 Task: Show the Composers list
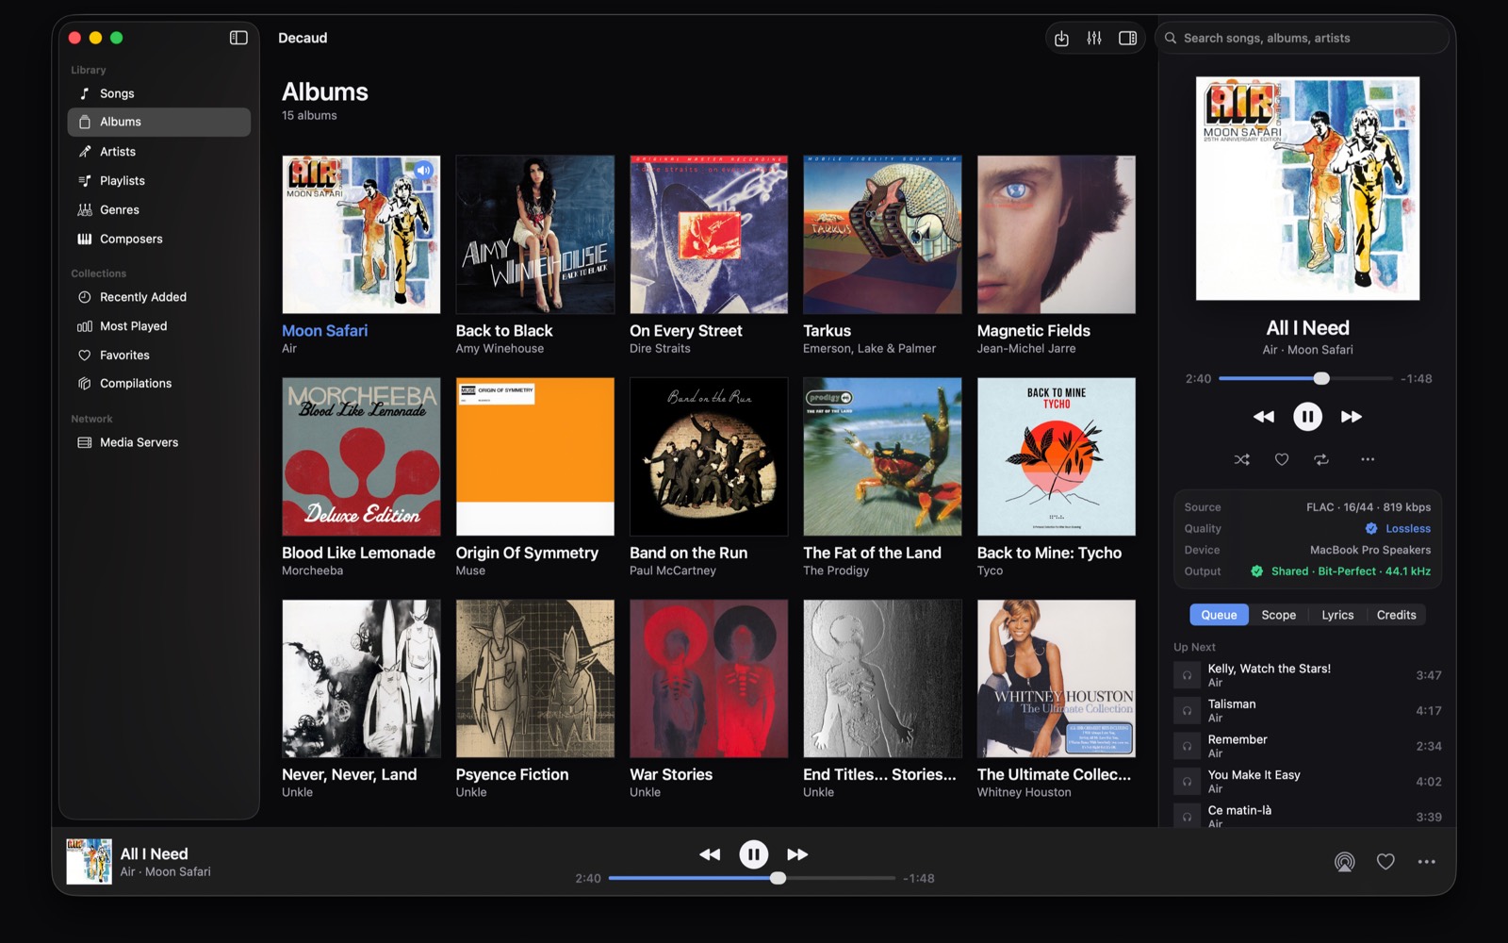159,239
